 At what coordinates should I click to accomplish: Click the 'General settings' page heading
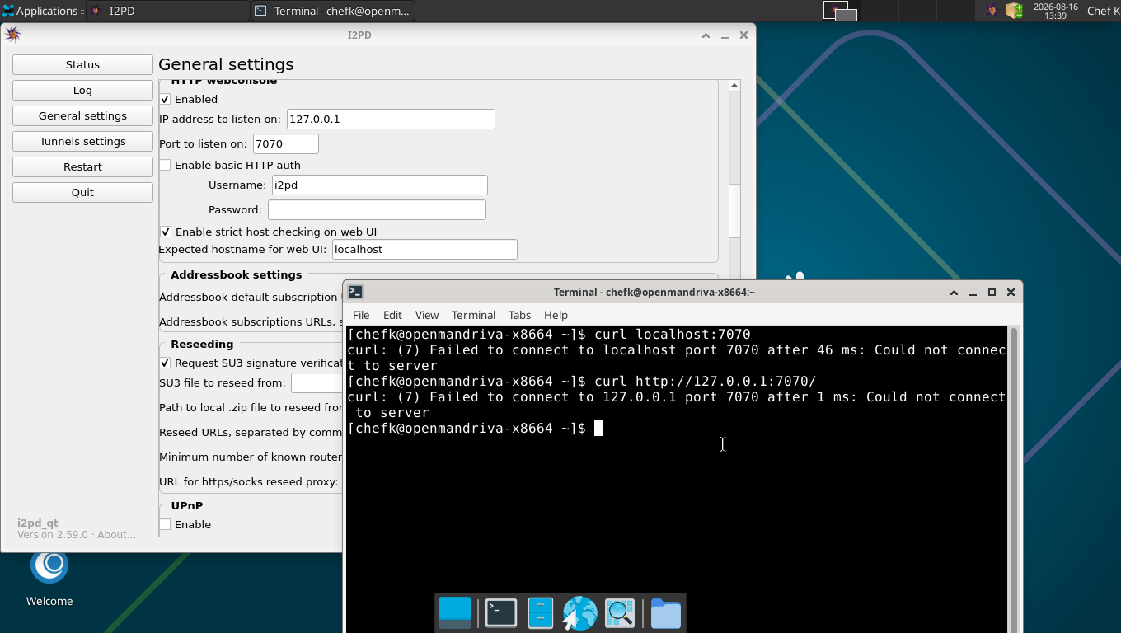(x=226, y=64)
